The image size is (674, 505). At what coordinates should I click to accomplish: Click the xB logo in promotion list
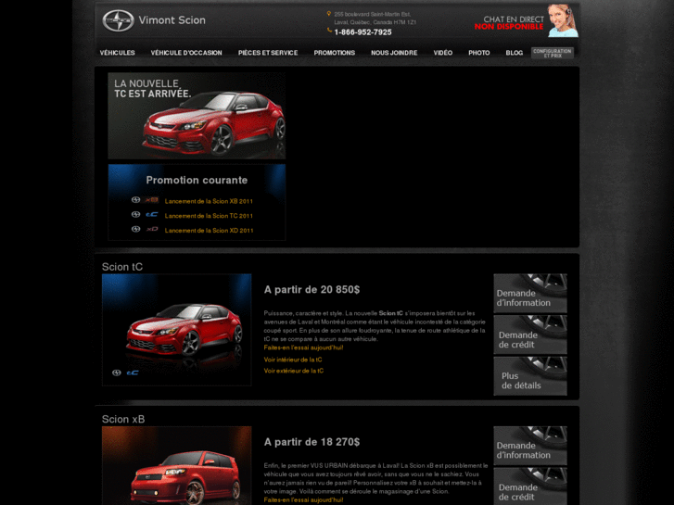coord(151,200)
